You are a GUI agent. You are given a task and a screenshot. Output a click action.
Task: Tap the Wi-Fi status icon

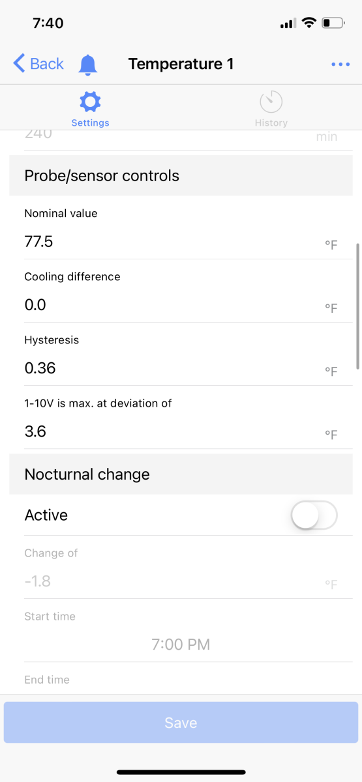click(309, 23)
